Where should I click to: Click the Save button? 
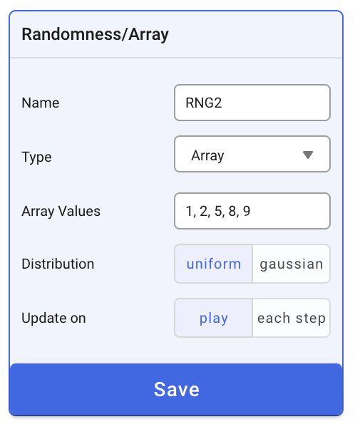176,389
